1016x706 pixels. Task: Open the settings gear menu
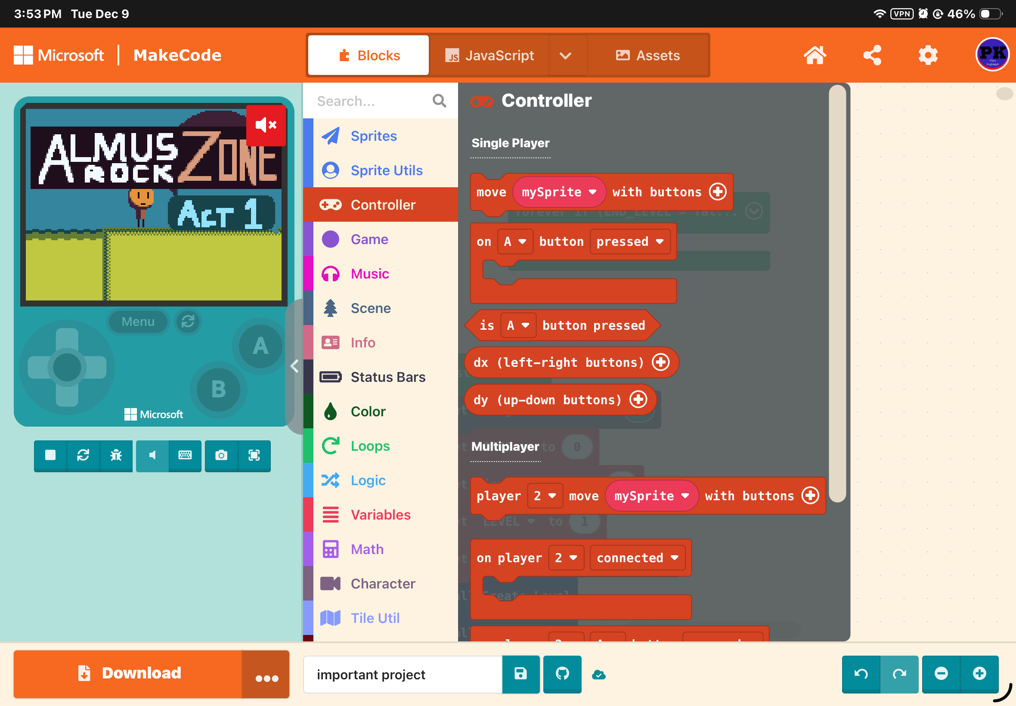coord(928,55)
